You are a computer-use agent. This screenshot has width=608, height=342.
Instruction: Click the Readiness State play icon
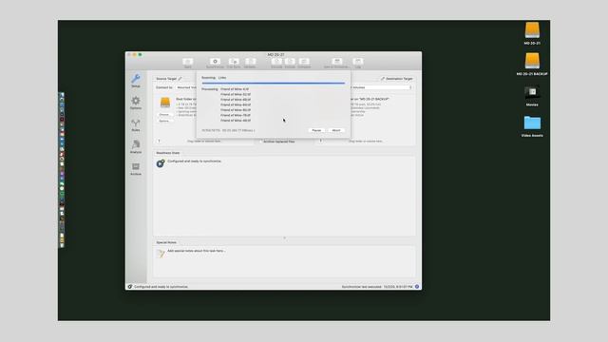pos(161,163)
